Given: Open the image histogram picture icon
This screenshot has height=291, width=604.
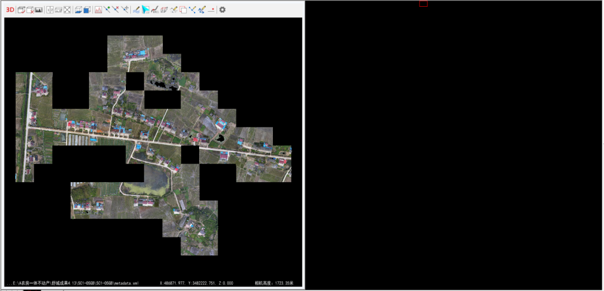Looking at the screenshot, I should (x=39, y=9).
